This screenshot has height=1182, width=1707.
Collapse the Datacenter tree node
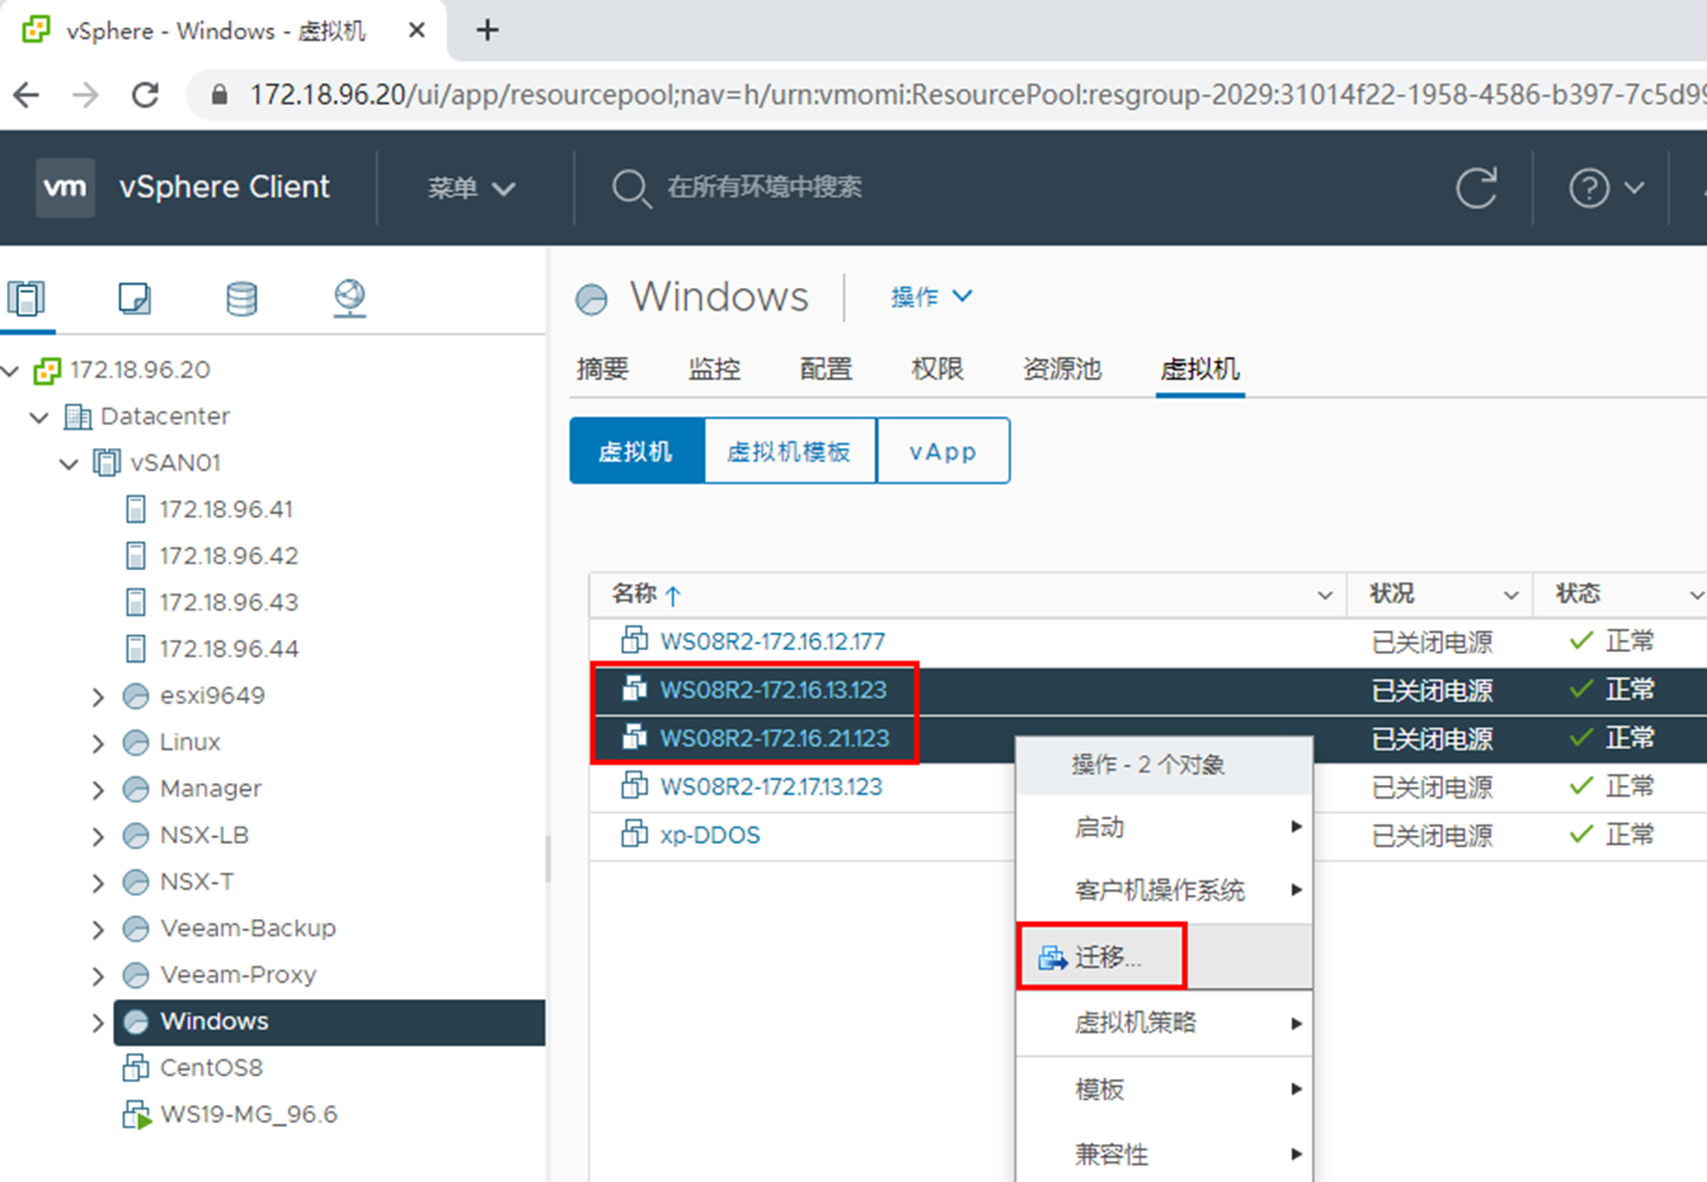pos(39,417)
